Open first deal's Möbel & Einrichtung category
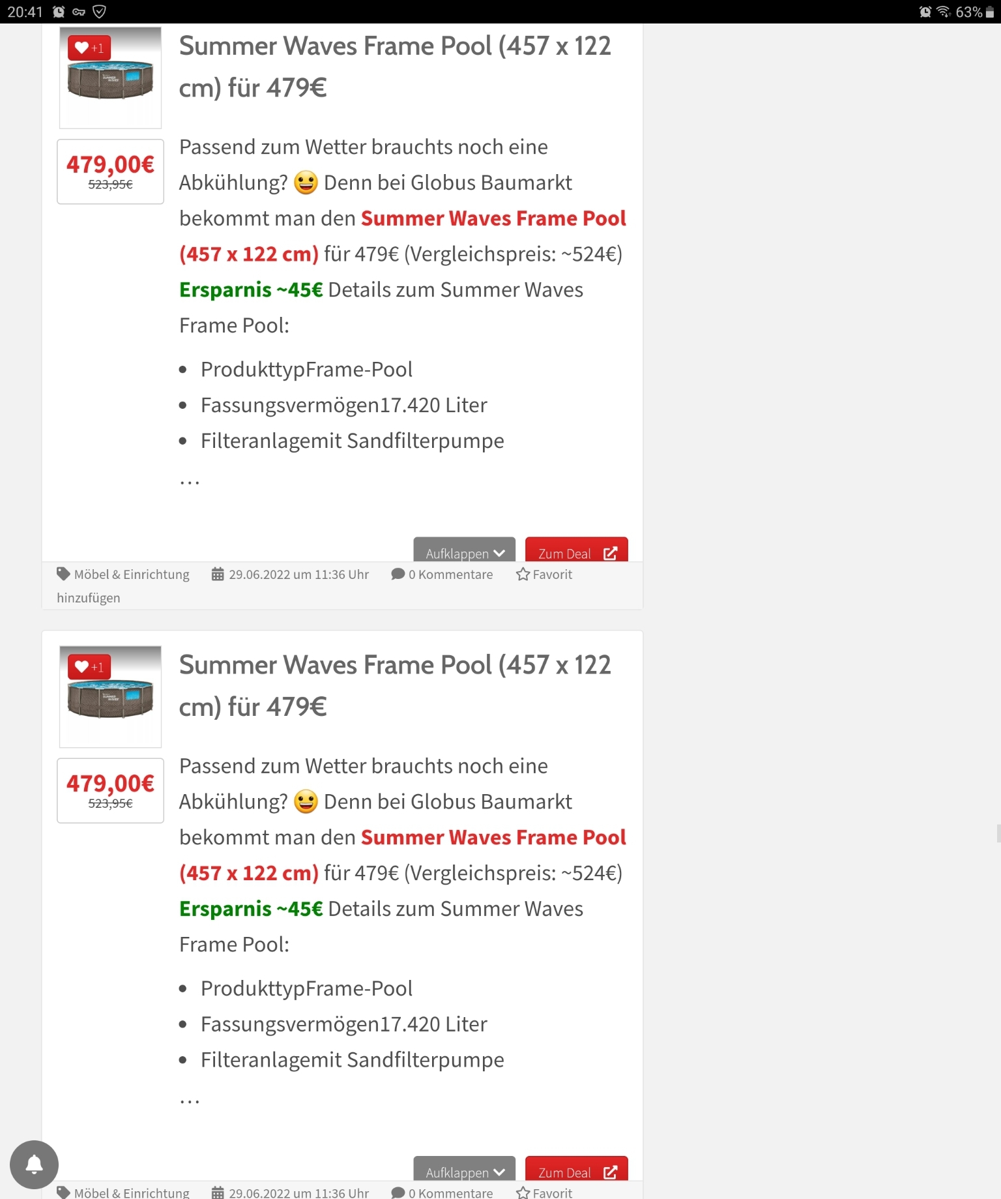Screen dimensions: 1001x1199 pos(132,574)
